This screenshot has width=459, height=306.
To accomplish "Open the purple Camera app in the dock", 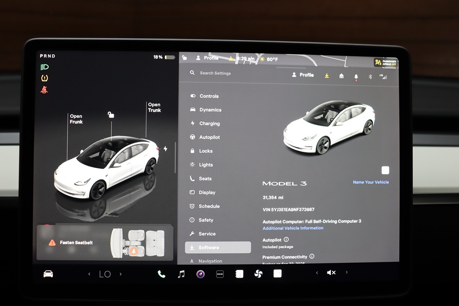I will coord(200,274).
